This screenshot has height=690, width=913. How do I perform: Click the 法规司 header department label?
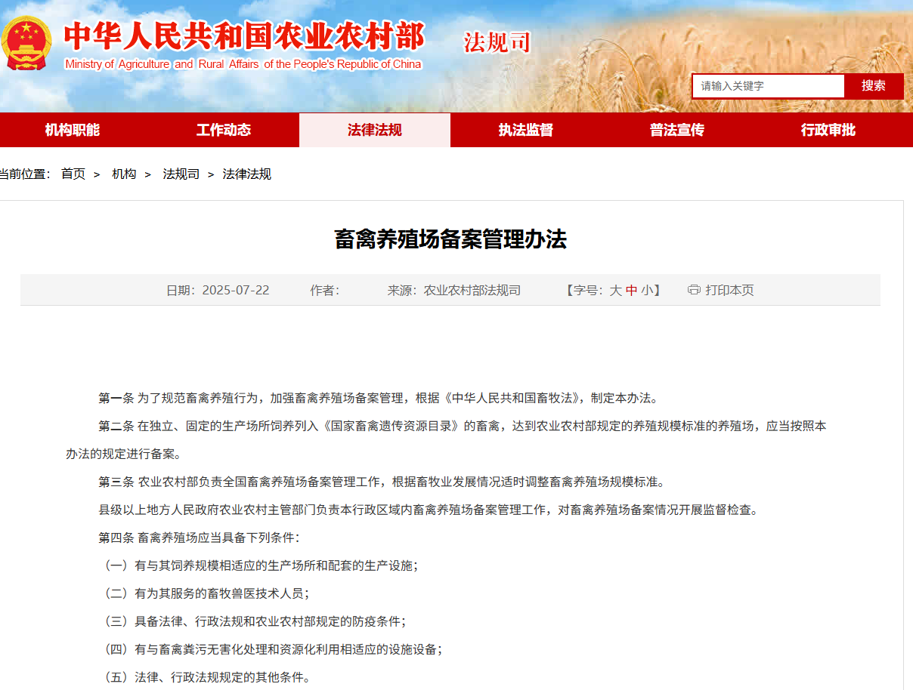(x=497, y=42)
